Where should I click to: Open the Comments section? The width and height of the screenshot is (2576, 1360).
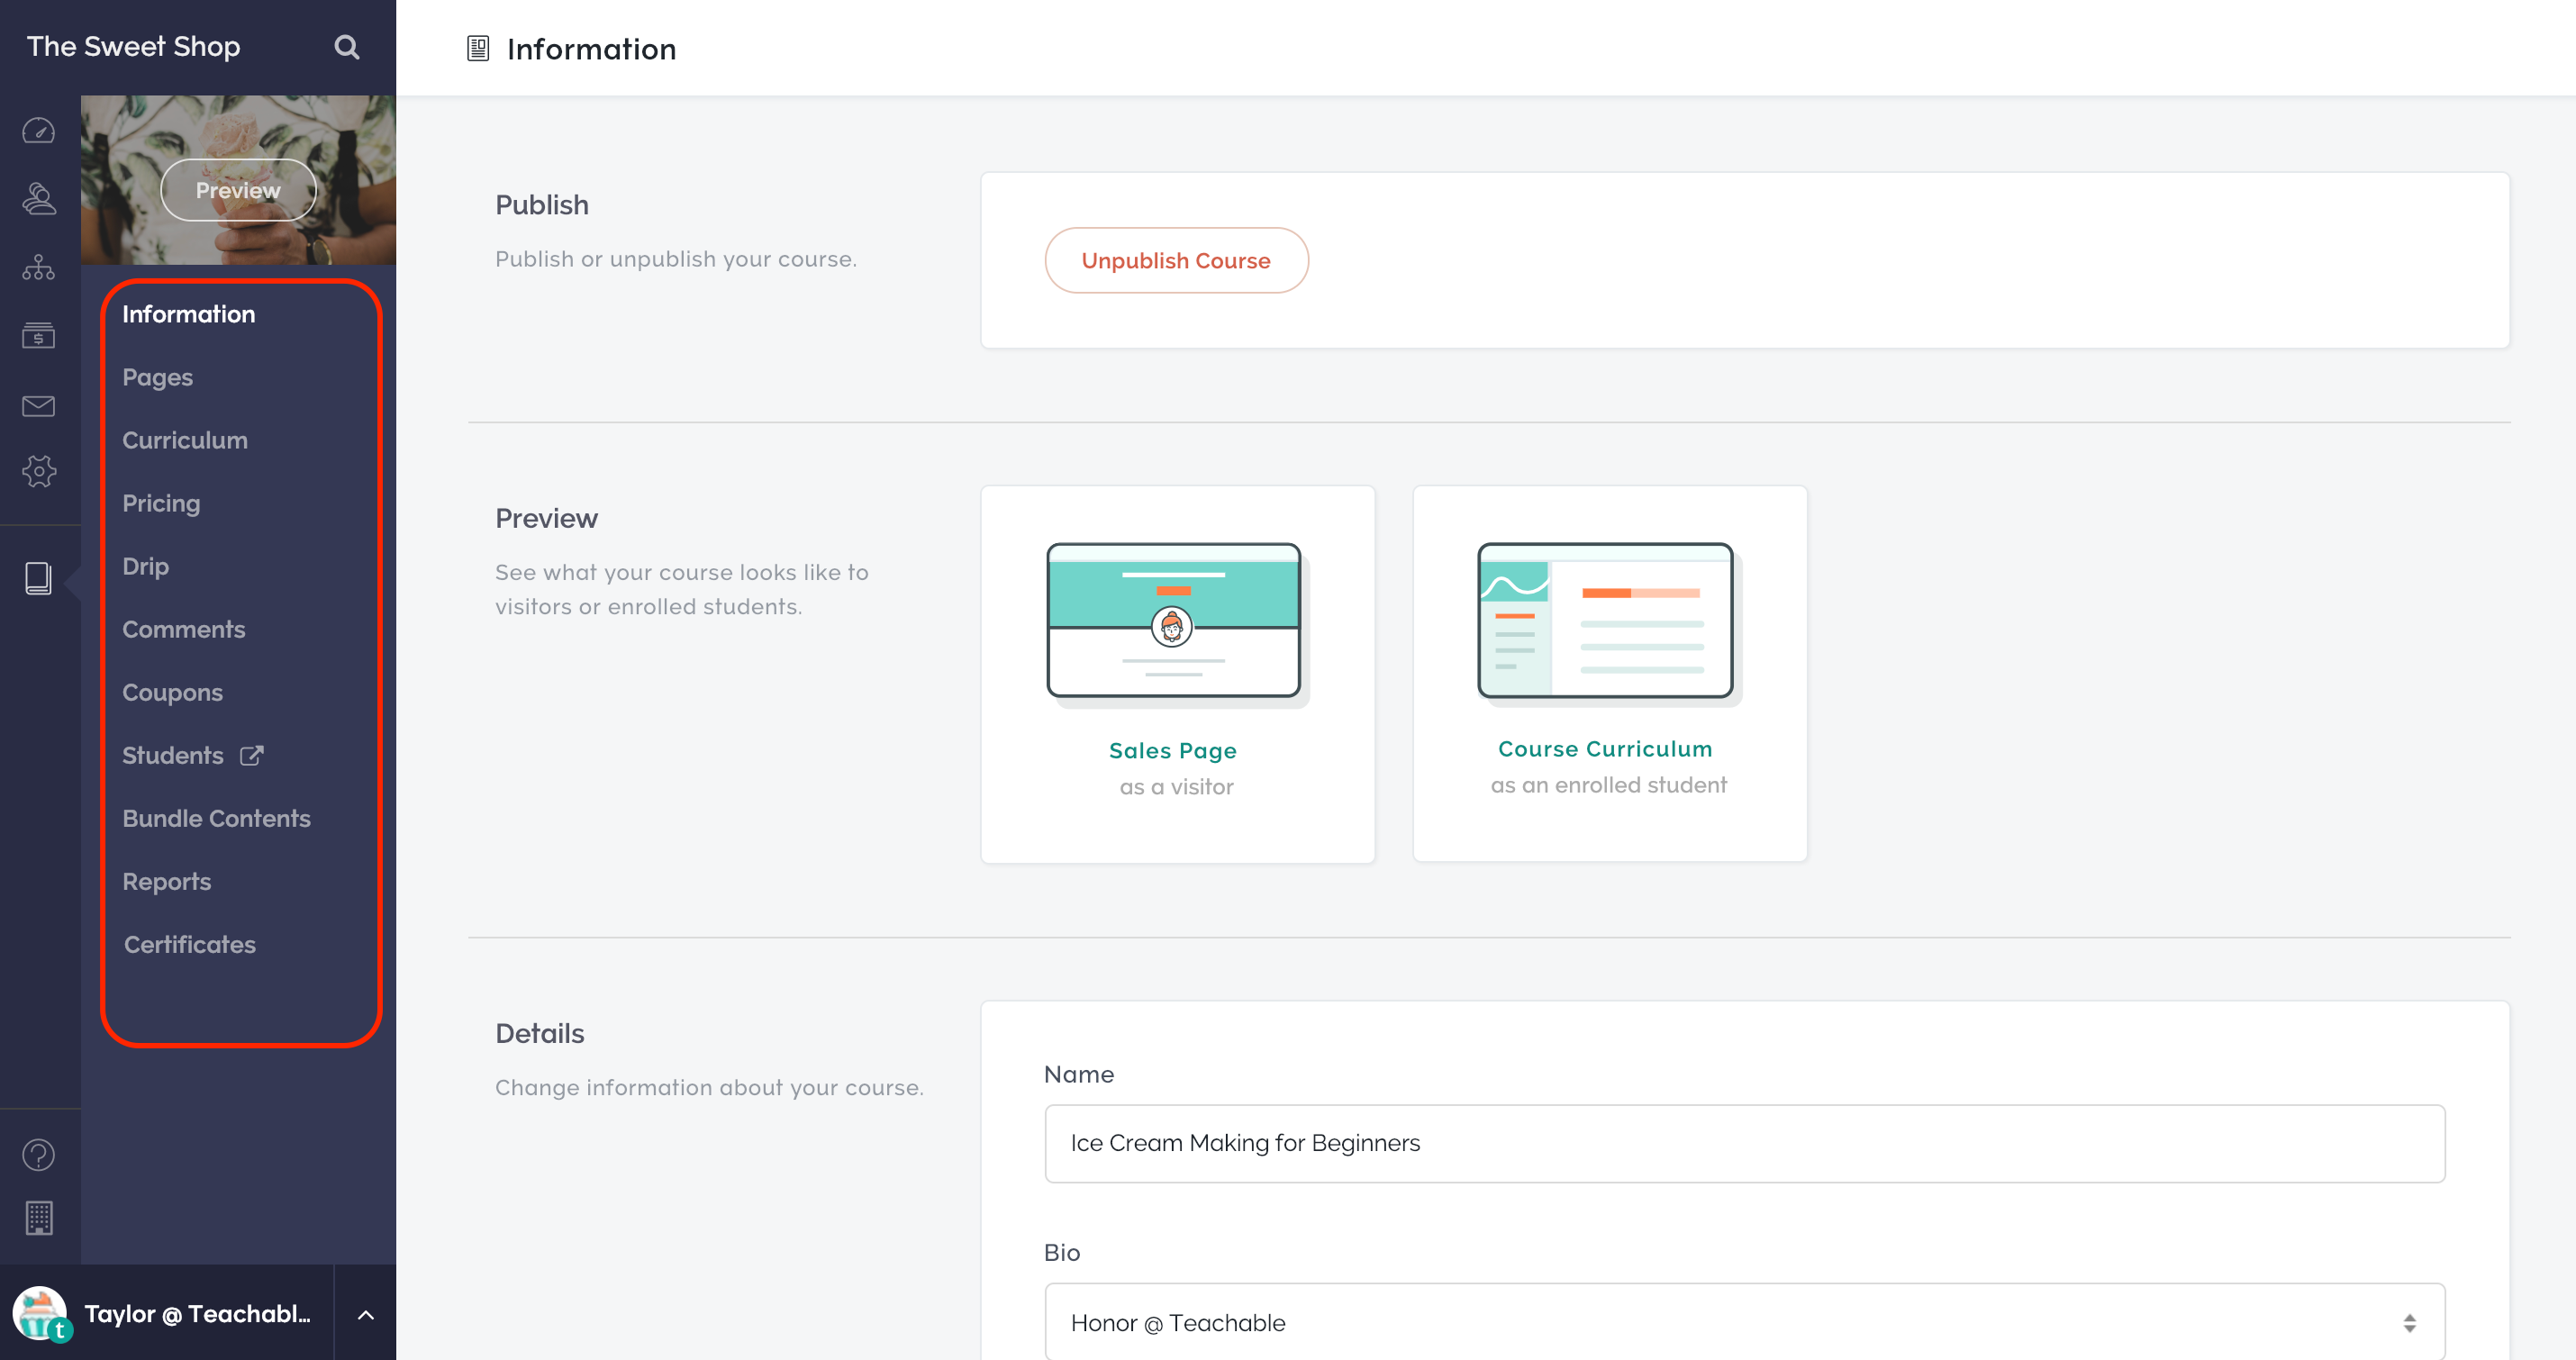click(x=184, y=629)
